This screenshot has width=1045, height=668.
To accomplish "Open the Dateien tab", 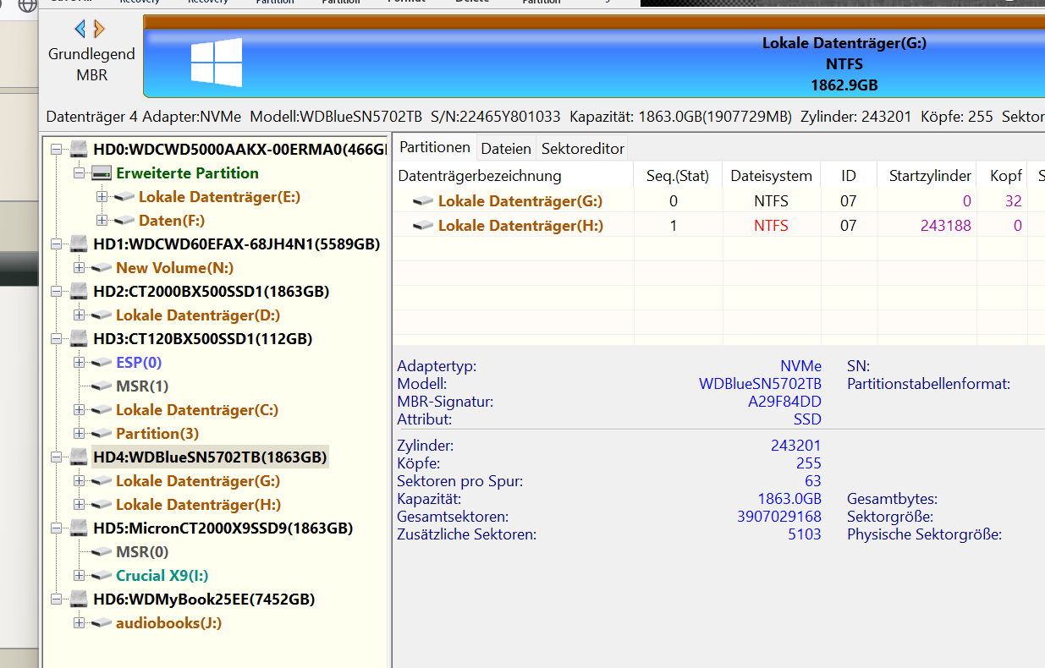I will coord(506,149).
